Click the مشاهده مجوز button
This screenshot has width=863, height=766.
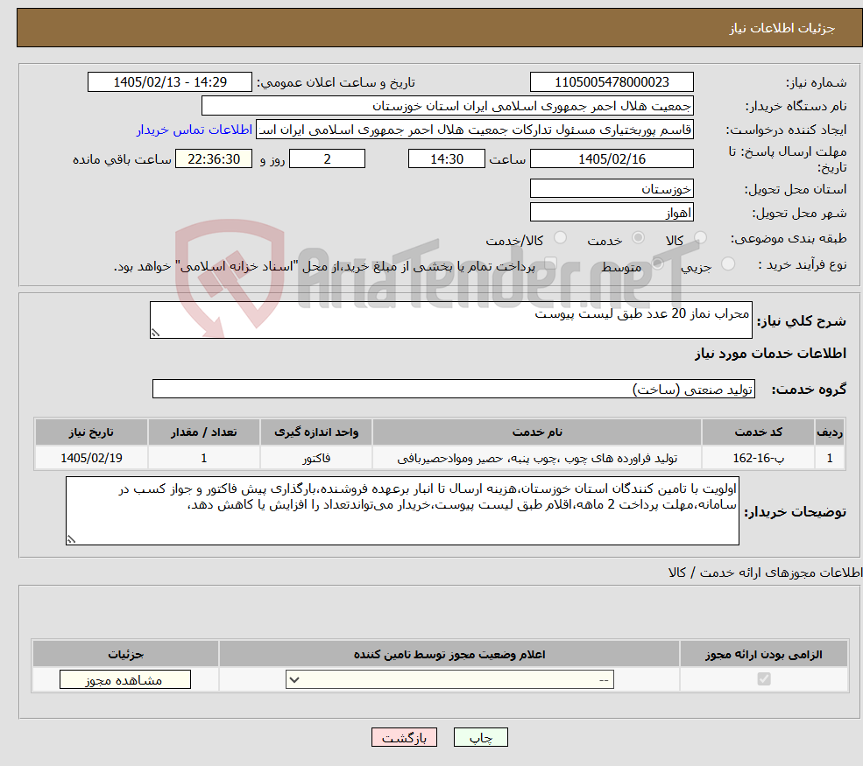125,679
